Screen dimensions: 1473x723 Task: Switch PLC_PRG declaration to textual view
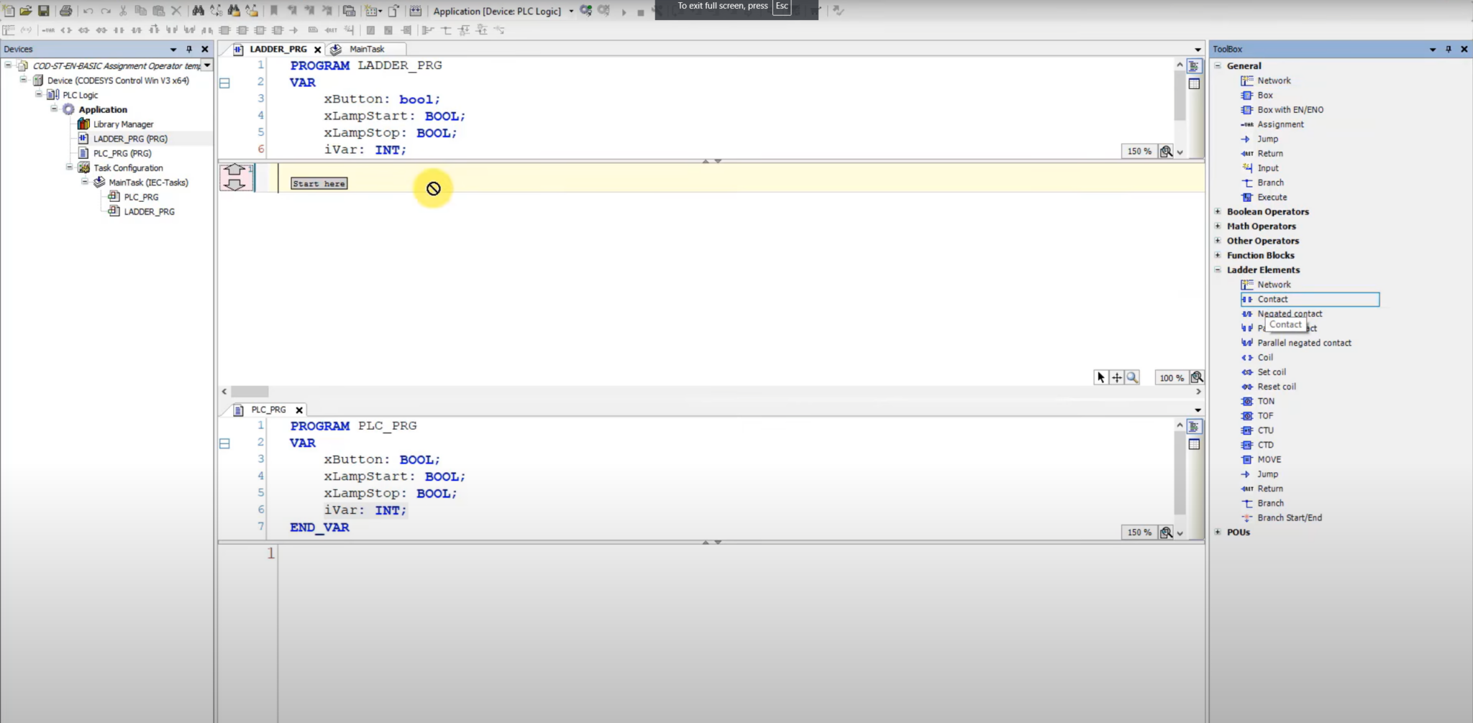coord(1194,427)
